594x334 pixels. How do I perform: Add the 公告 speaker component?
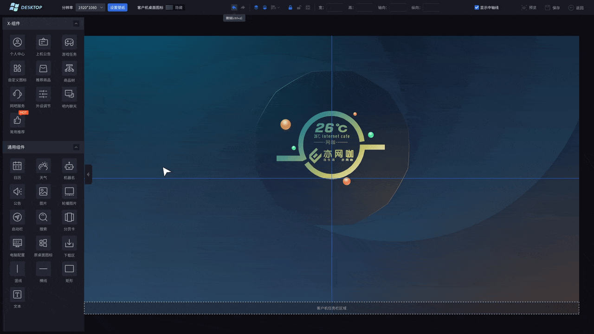coord(17,191)
